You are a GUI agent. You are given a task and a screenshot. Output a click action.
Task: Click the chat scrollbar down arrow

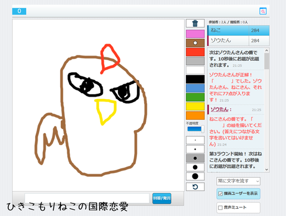(266, 169)
